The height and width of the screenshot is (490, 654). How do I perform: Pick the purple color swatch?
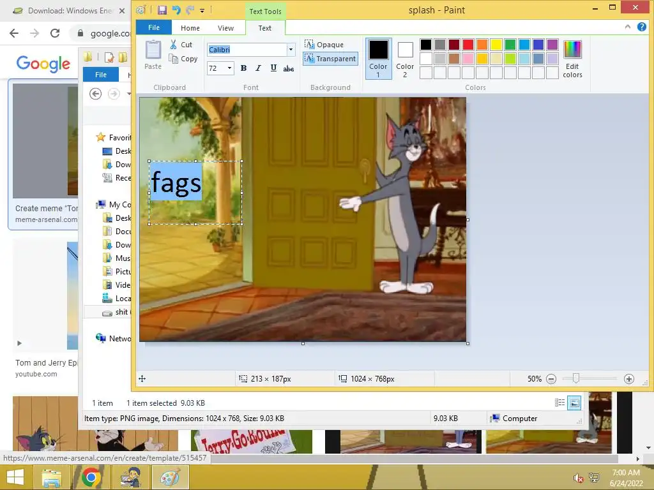[552, 45]
